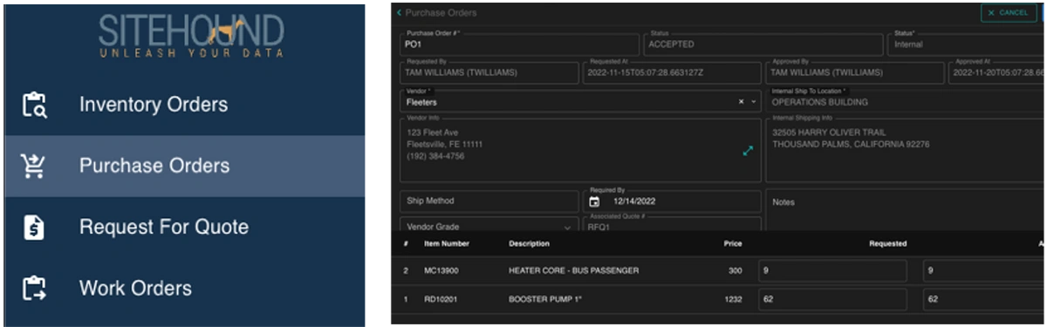Click item number RD10201

tap(441, 300)
